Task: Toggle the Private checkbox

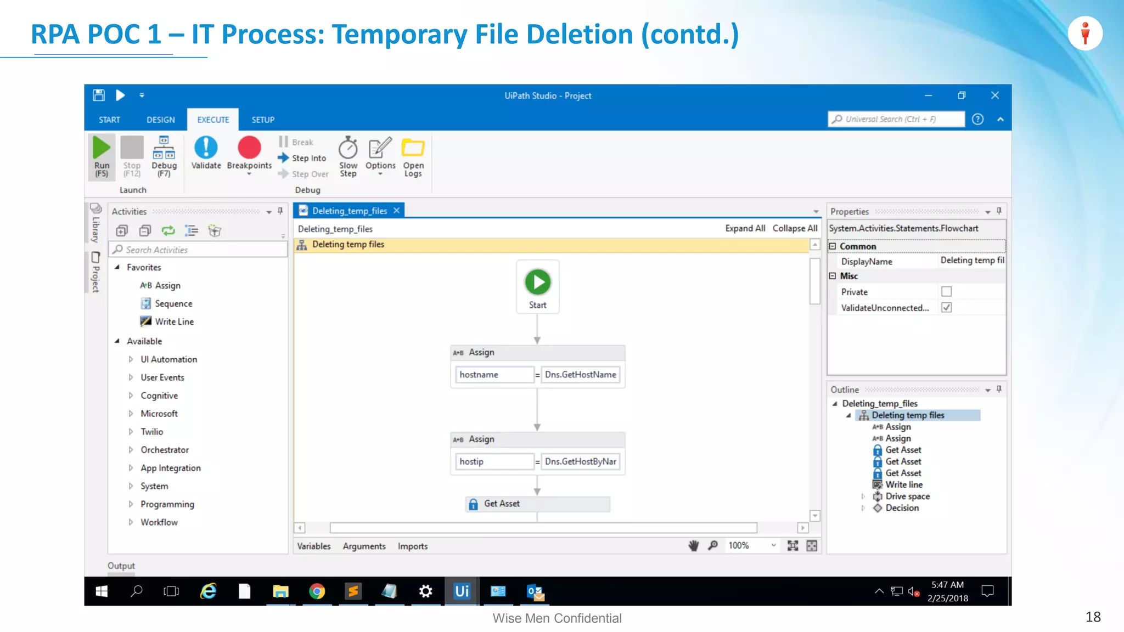Action: [x=946, y=291]
